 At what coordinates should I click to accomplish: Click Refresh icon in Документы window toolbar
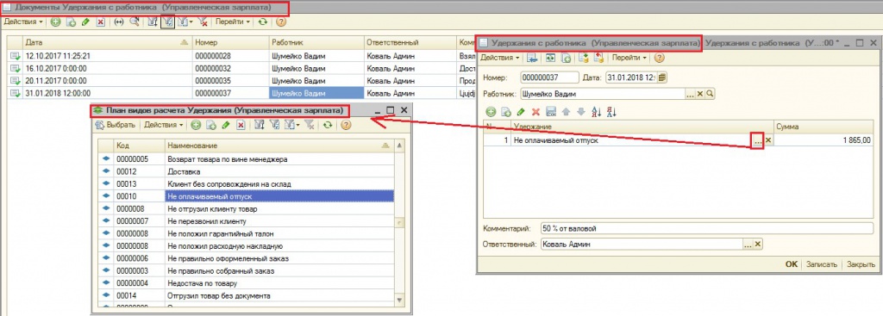click(x=263, y=22)
